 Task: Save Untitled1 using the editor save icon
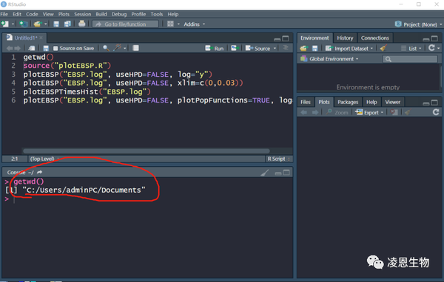[x=46, y=48]
